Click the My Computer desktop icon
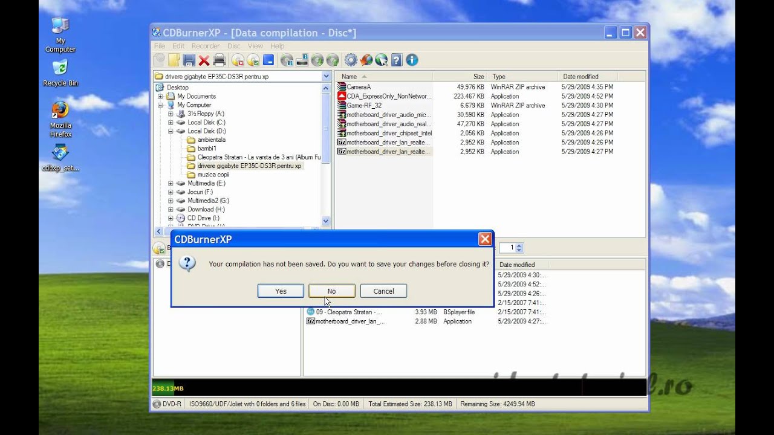This screenshot has height=435, width=774. coord(60,35)
